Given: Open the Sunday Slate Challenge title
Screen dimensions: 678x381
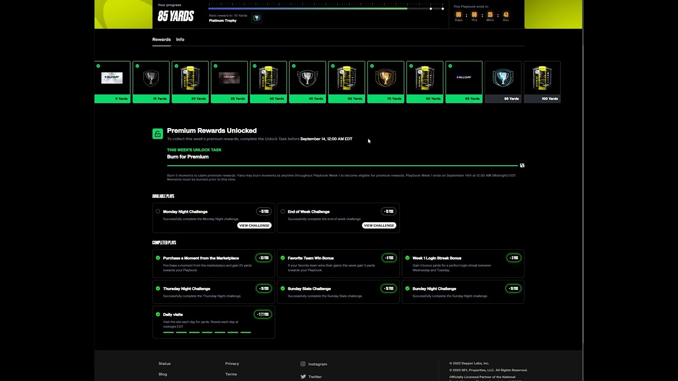Looking at the screenshot, I should [x=309, y=289].
